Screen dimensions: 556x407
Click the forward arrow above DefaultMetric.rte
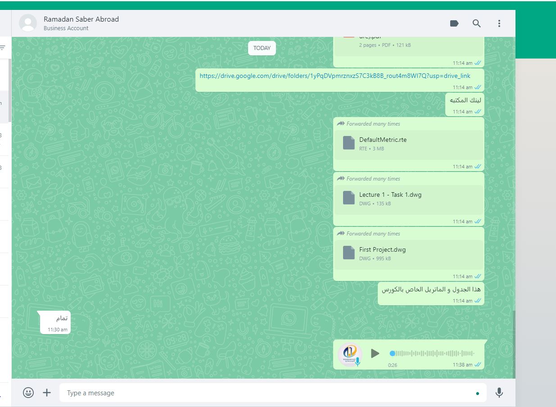[x=340, y=123]
